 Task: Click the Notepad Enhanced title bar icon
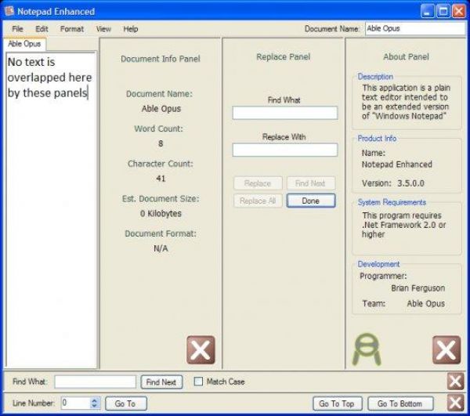pos(9,11)
